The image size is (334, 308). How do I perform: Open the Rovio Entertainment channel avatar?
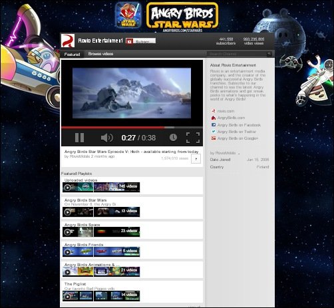[x=68, y=41]
